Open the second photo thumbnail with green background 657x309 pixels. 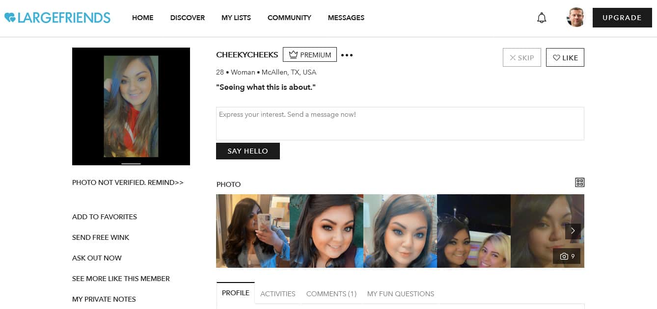[327, 231]
